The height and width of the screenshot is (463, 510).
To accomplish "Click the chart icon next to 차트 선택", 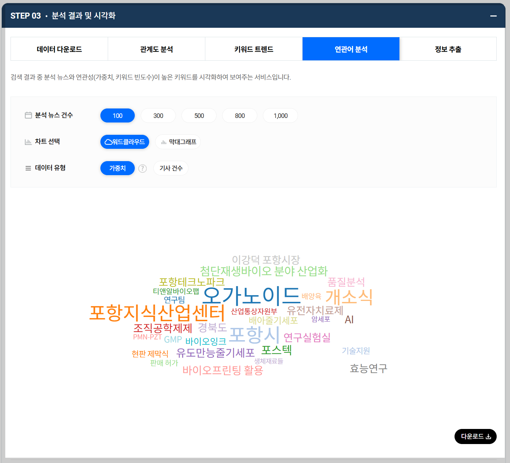I will [x=28, y=141].
